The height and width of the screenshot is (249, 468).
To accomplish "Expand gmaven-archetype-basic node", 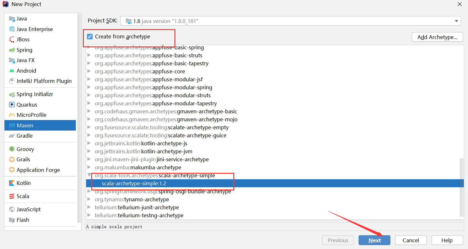I will [89, 111].
